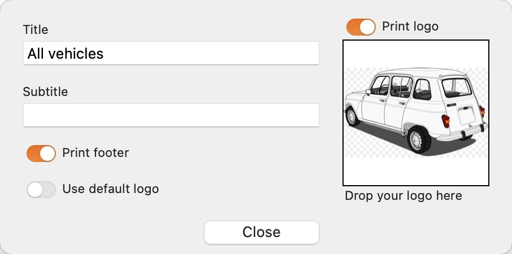Select the white car logo image
Viewport: 512px width, 254px height.
(x=416, y=112)
